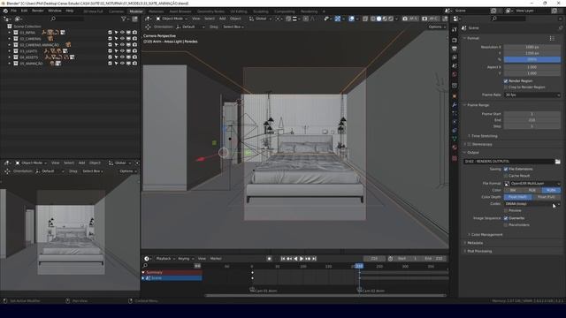Open the Blender logo menu

pyautogui.click(x=5, y=11)
